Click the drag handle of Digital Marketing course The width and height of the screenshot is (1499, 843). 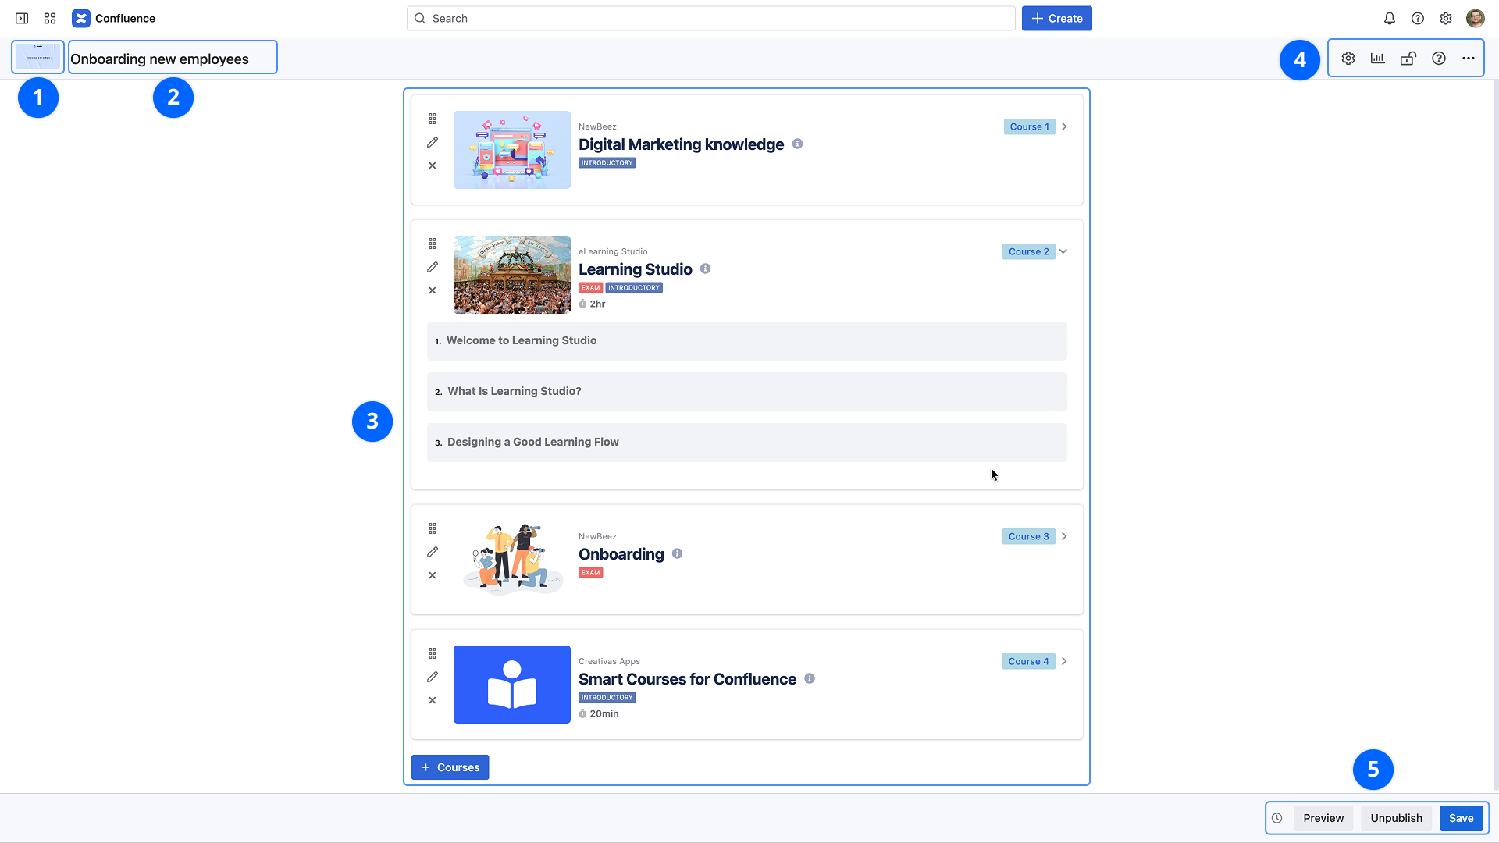coord(433,119)
